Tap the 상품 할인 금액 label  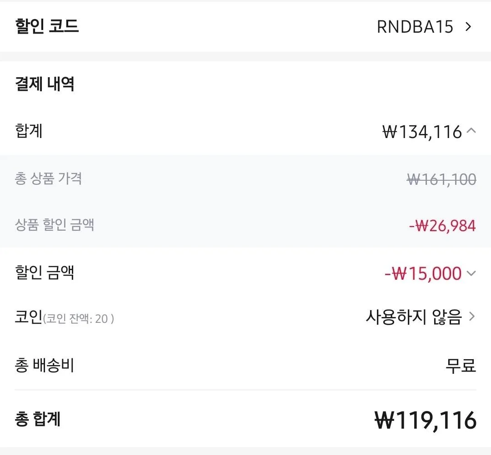pos(55,224)
